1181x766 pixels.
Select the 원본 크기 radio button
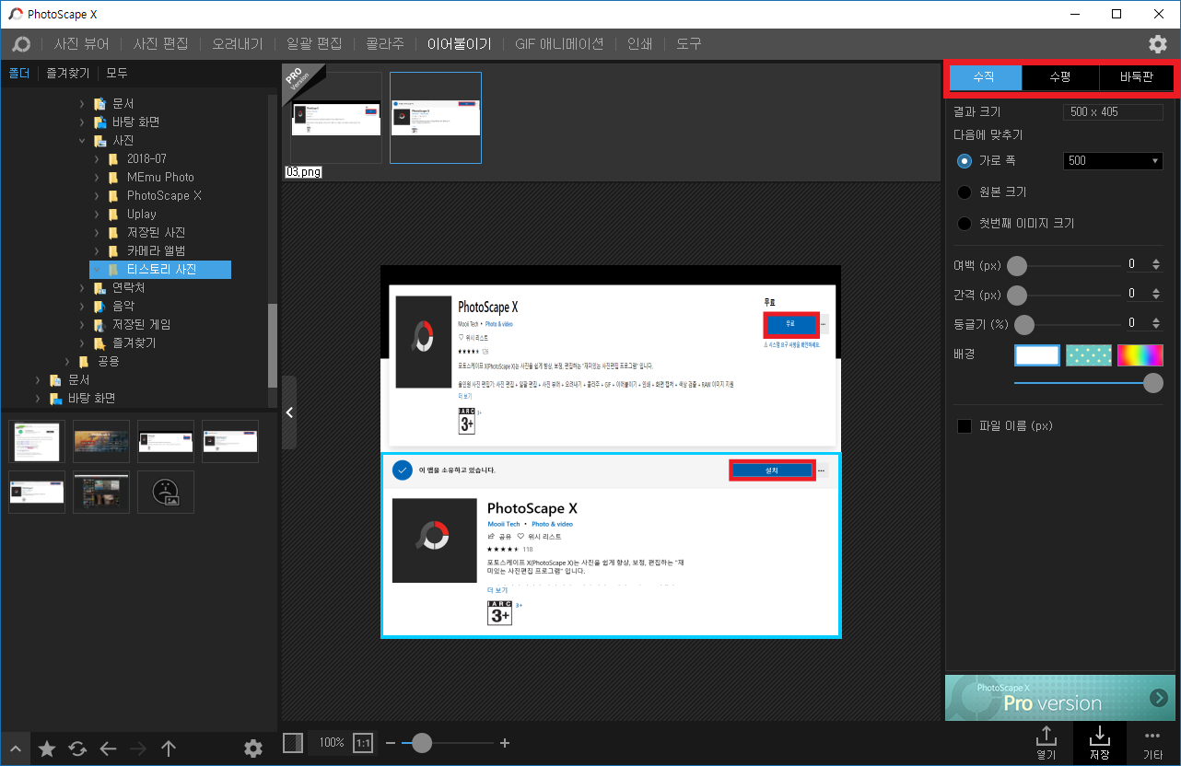pyautogui.click(x=965, y=191)
